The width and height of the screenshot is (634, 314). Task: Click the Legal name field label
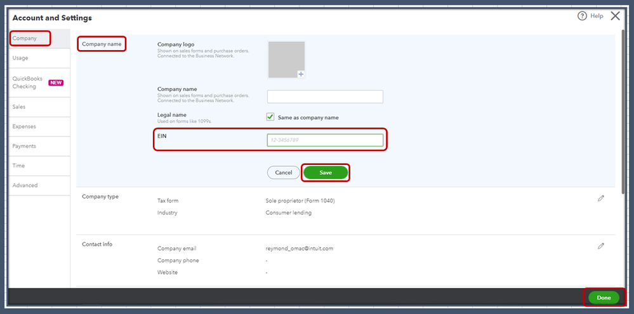pos(172,115)
